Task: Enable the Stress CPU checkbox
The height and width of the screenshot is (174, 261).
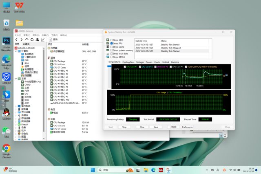Action: [111, 40]
